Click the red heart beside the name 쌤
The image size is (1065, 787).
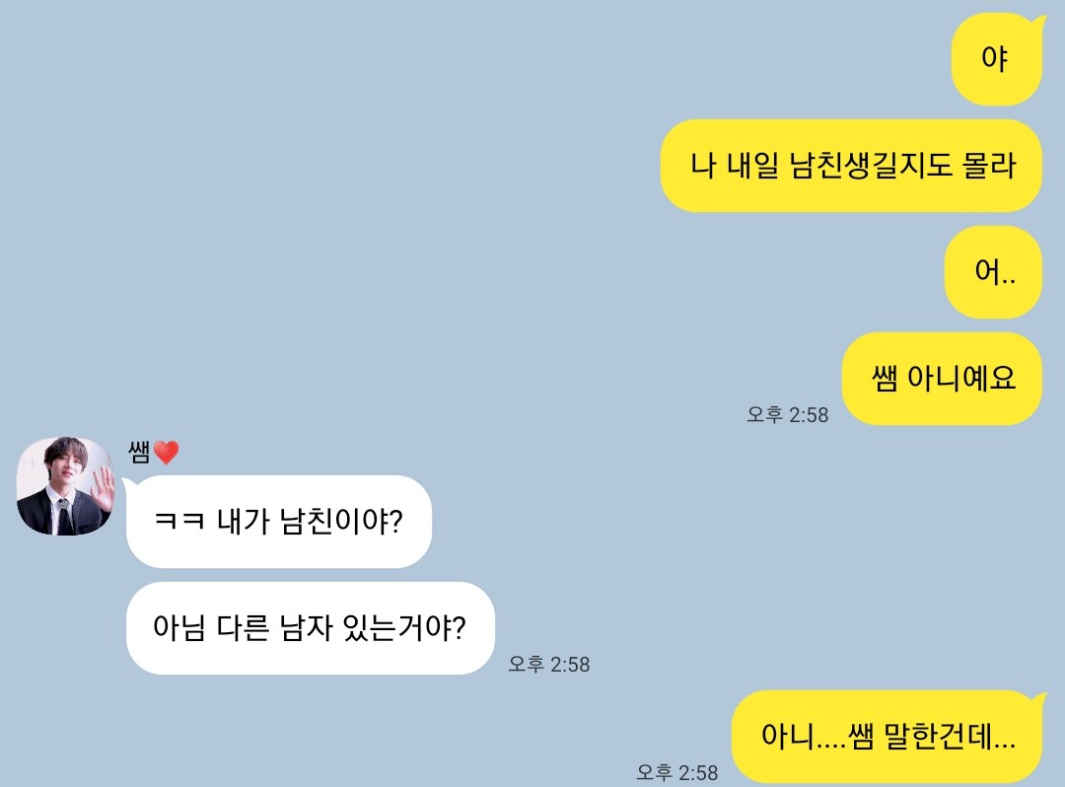tap(166, 453)
